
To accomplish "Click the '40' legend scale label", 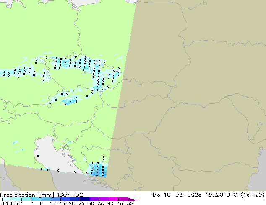I will (110, 203).
